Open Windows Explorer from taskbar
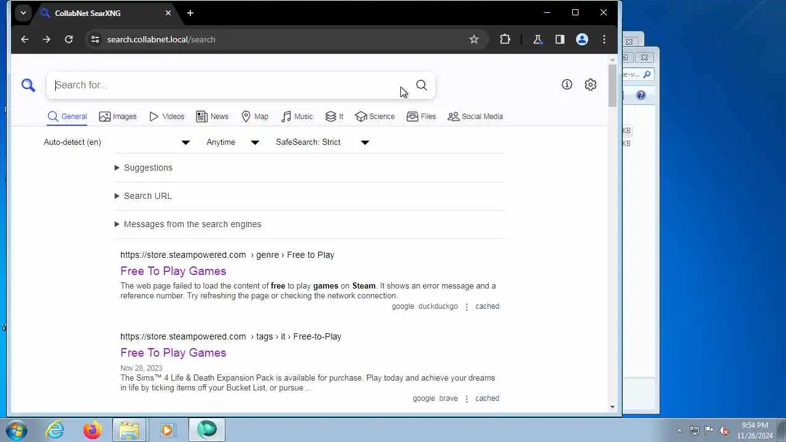786x442 pixels. click(129, 430)
